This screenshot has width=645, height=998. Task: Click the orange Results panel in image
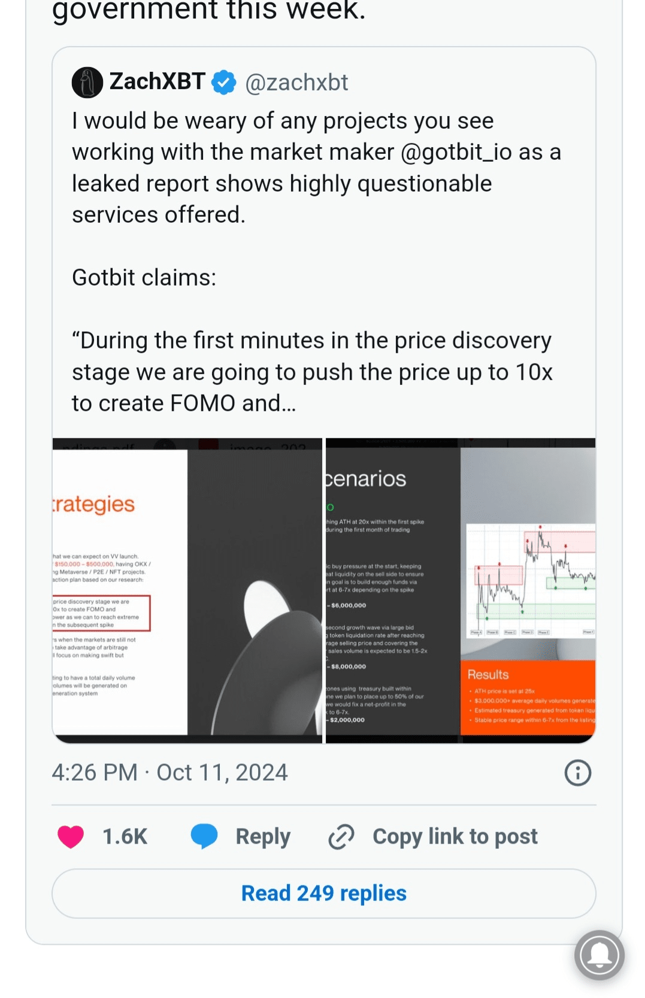point(528,696)
